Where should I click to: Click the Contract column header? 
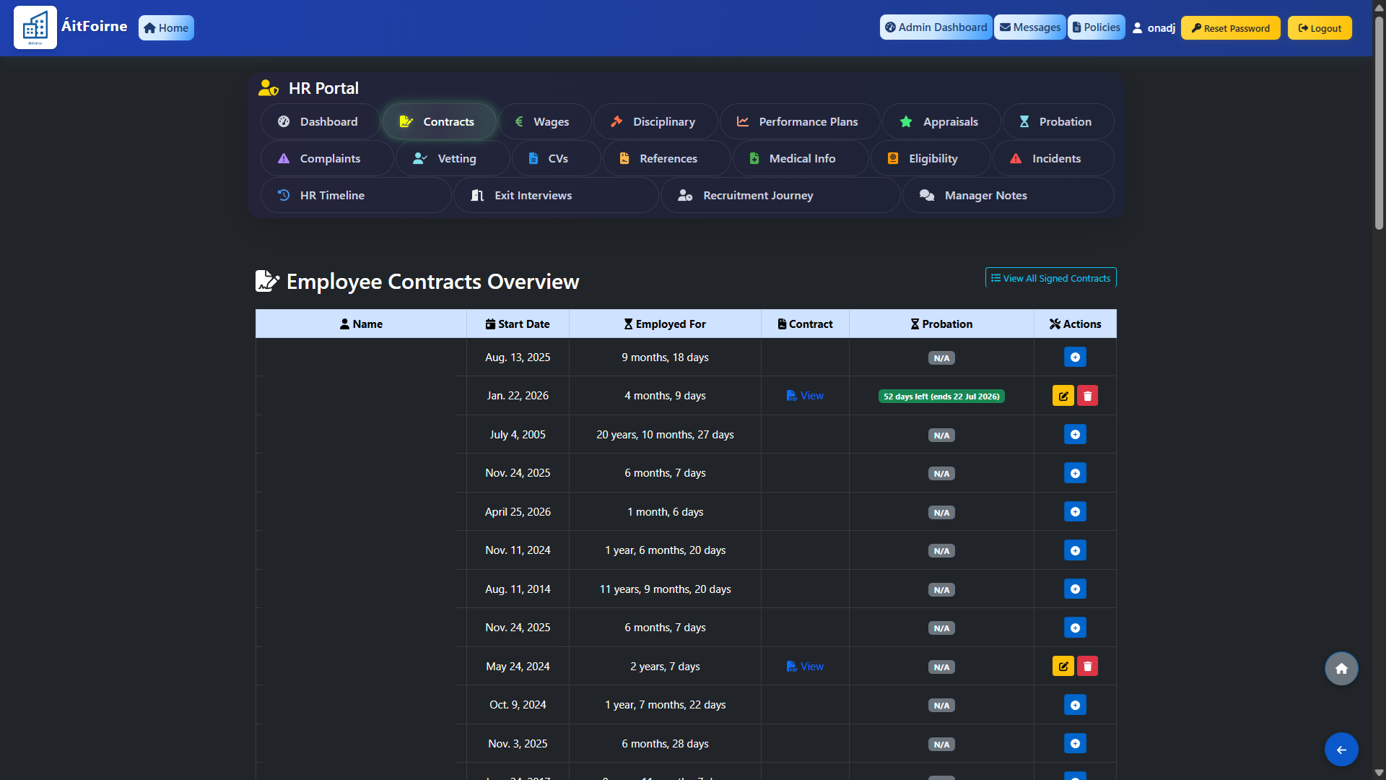(x=805, y=324)
